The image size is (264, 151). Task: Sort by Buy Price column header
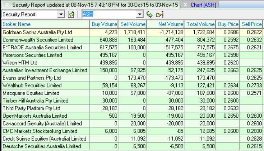[228, 24]
